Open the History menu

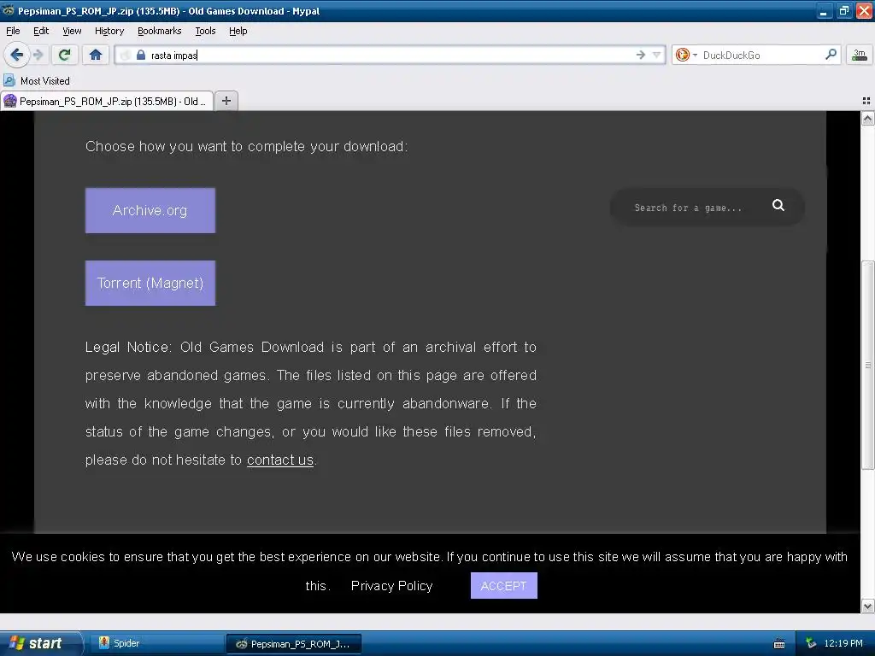(x=109, y=31)
